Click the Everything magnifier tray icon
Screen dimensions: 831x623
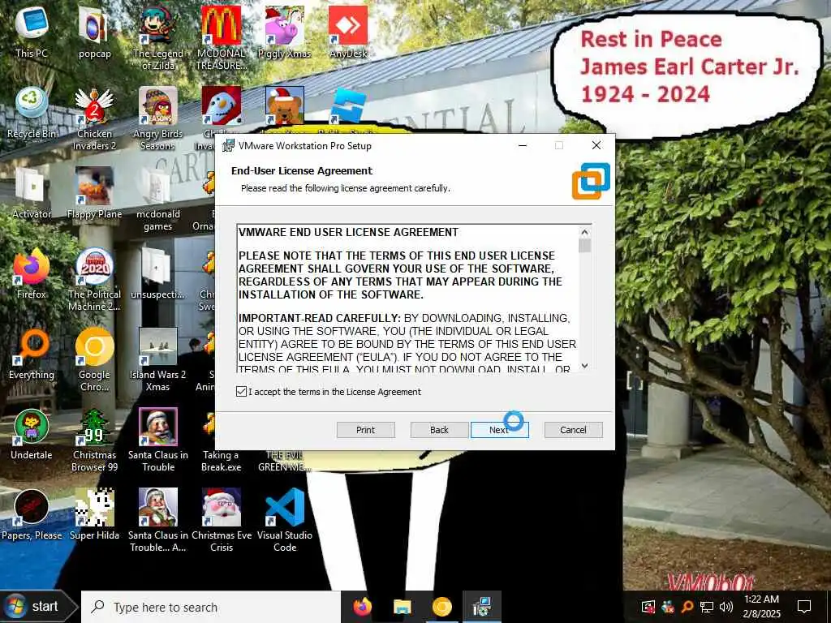(687, 607)
